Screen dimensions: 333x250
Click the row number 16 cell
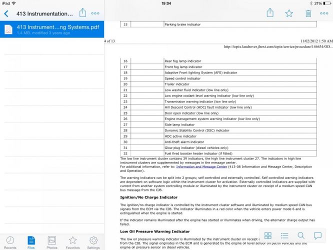tap(125, 61)
